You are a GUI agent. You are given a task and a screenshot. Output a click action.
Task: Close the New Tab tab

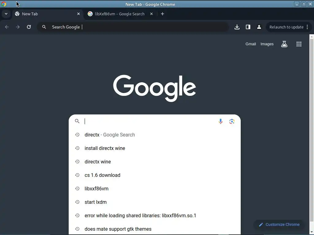[78, 14]
